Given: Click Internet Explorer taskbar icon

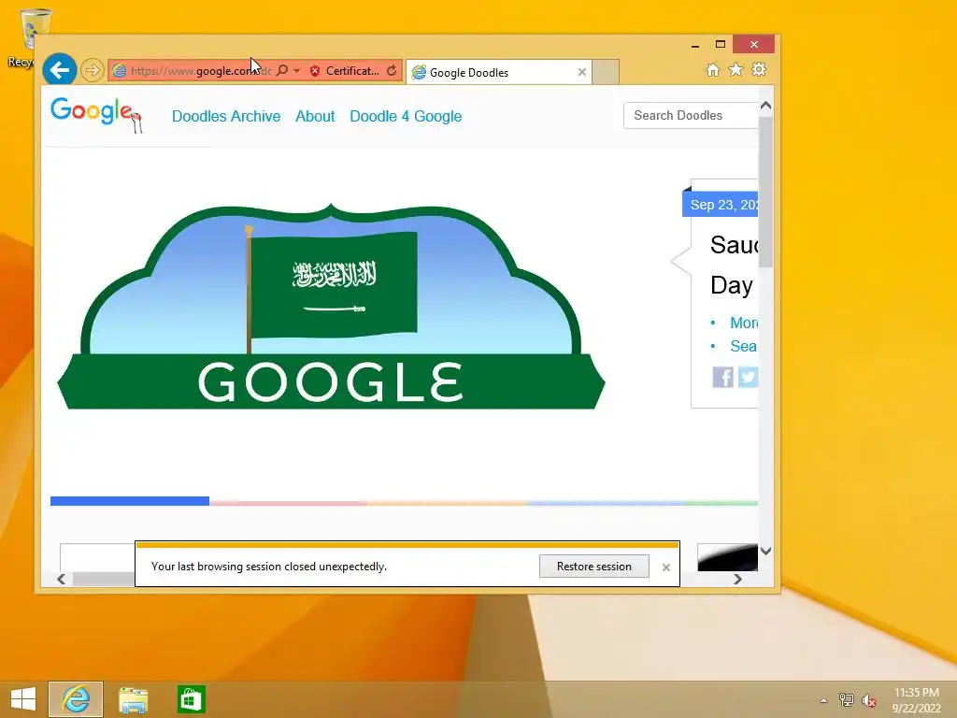Looking at the screenshot, I should (76, 699).
